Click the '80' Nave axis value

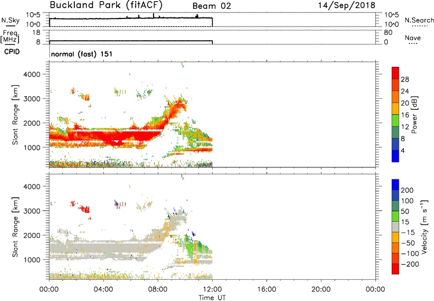pyautogui.click(x=388, y=33)
